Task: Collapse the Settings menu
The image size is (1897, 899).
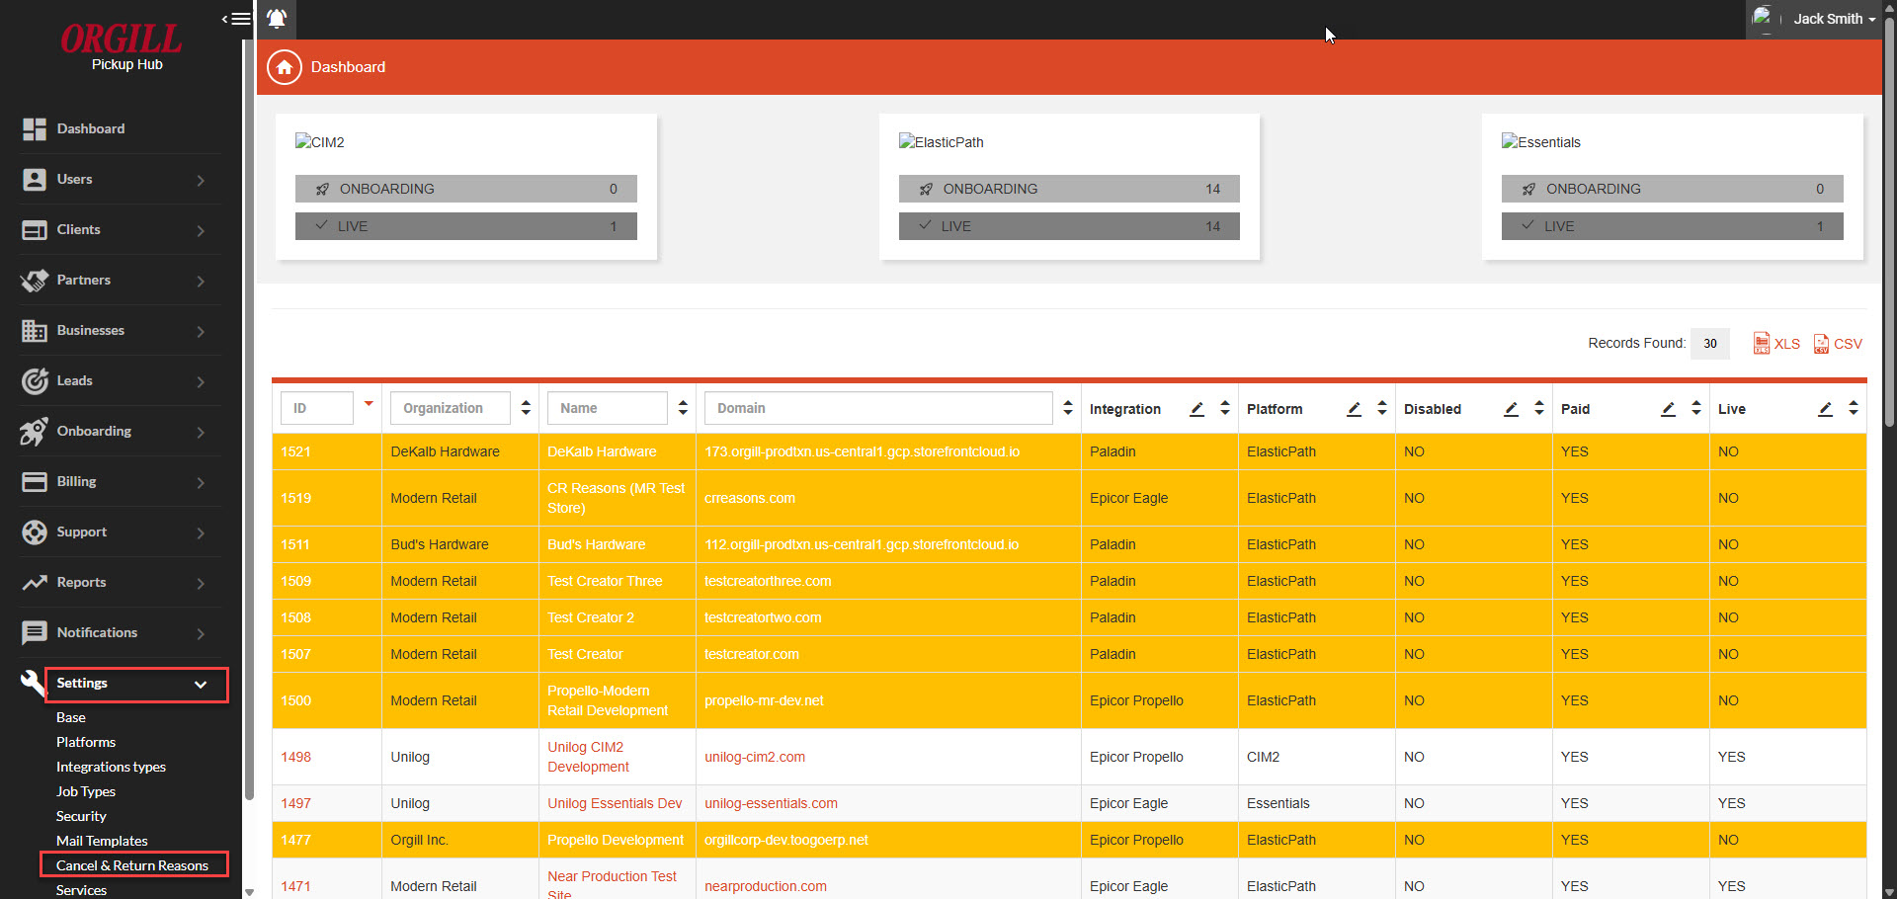Action: coord(201,685)
